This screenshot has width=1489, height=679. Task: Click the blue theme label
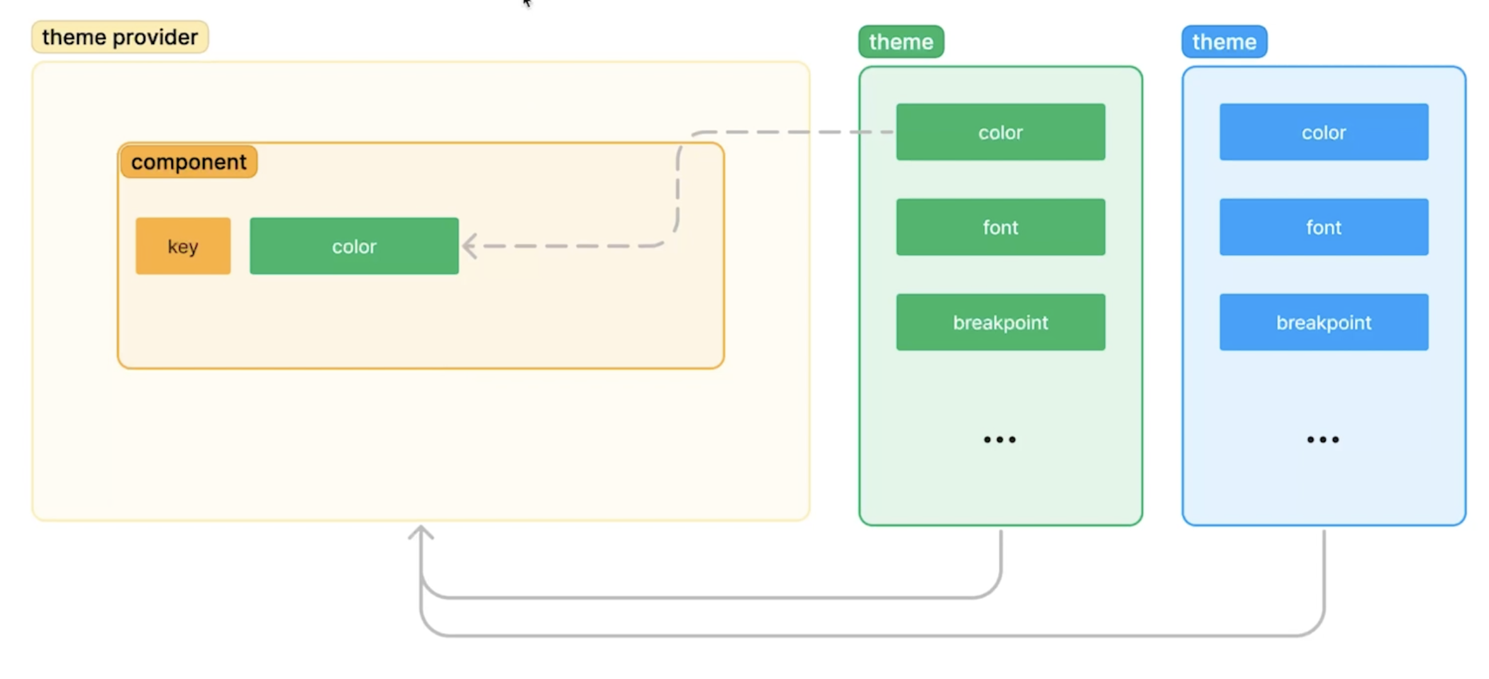point(1224,42)
